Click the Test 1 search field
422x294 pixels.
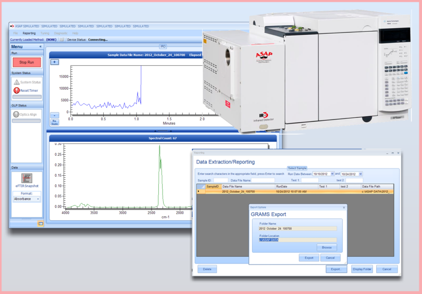pyautogui.click(x=310, y=180)
